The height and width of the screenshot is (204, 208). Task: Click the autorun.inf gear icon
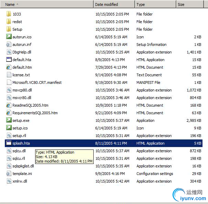(x=9, y=44)
